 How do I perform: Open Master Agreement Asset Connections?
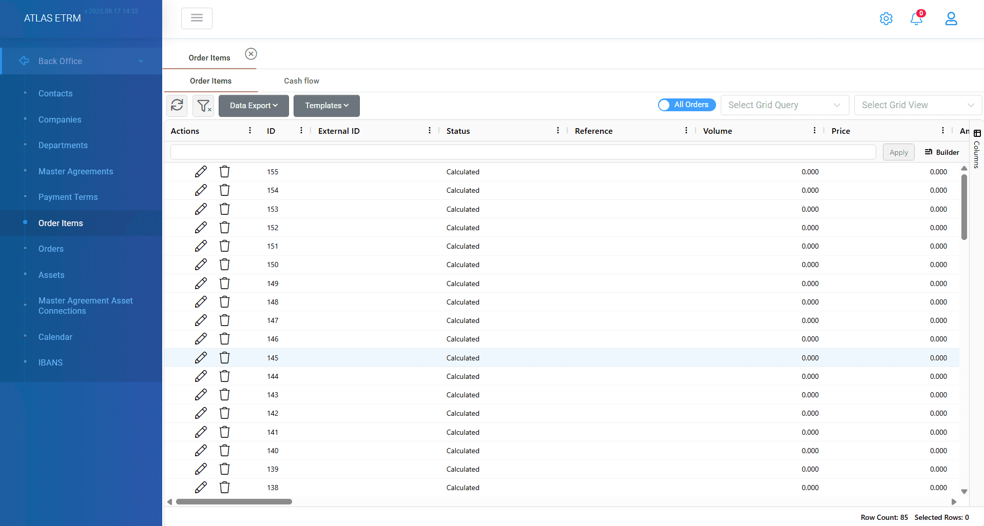[86, 306]
